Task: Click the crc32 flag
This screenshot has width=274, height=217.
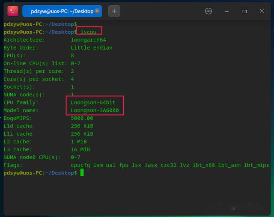Action: [168, 165]
